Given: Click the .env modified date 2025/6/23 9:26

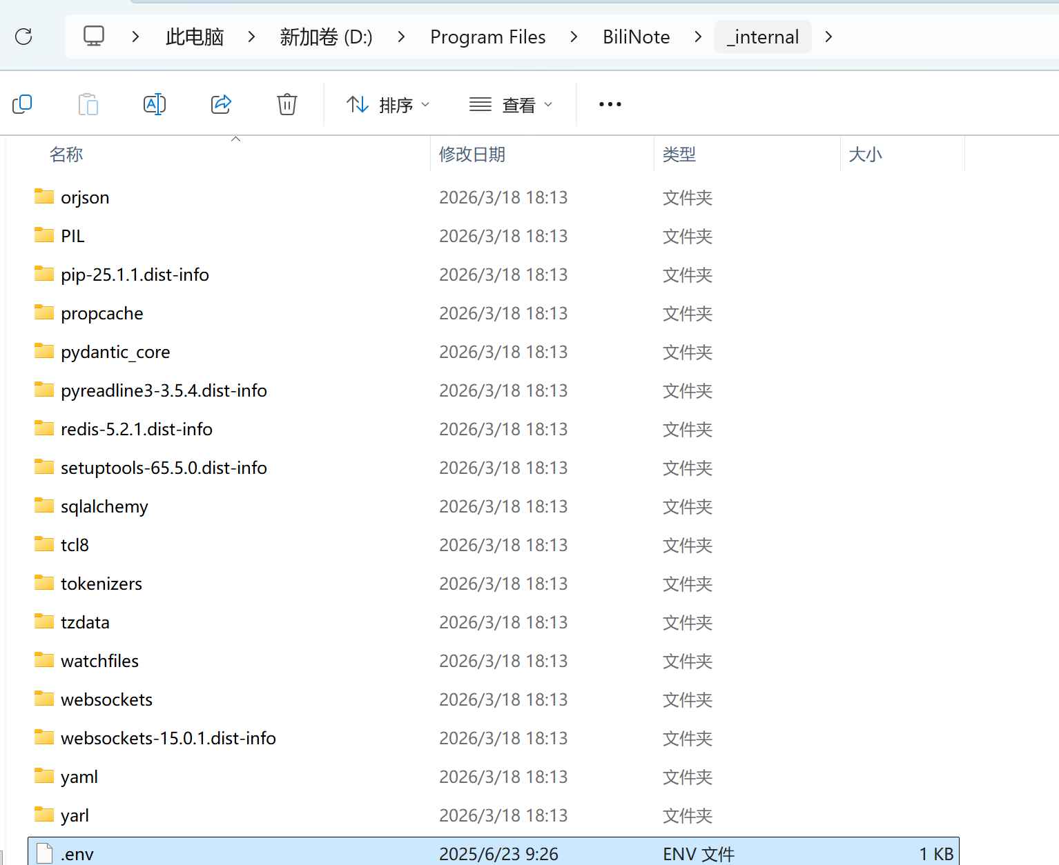Looking at the screenshot, I should (x=498, y=854).
